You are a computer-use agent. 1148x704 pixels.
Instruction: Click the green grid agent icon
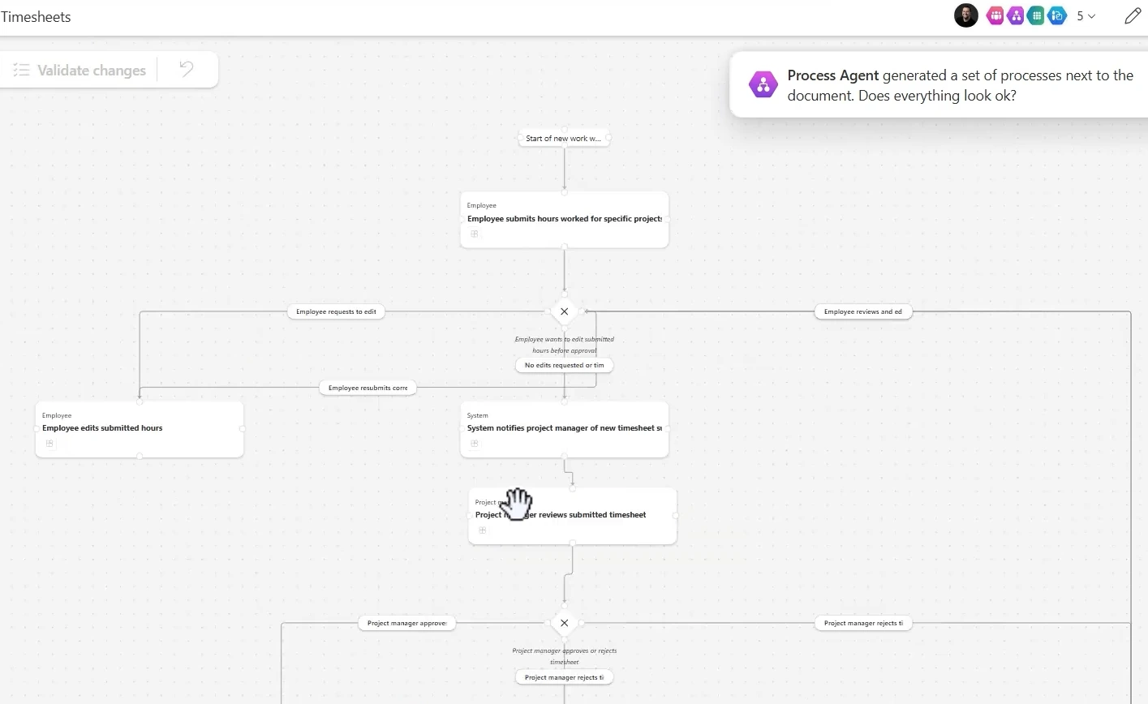click(x=1036, y=15)
